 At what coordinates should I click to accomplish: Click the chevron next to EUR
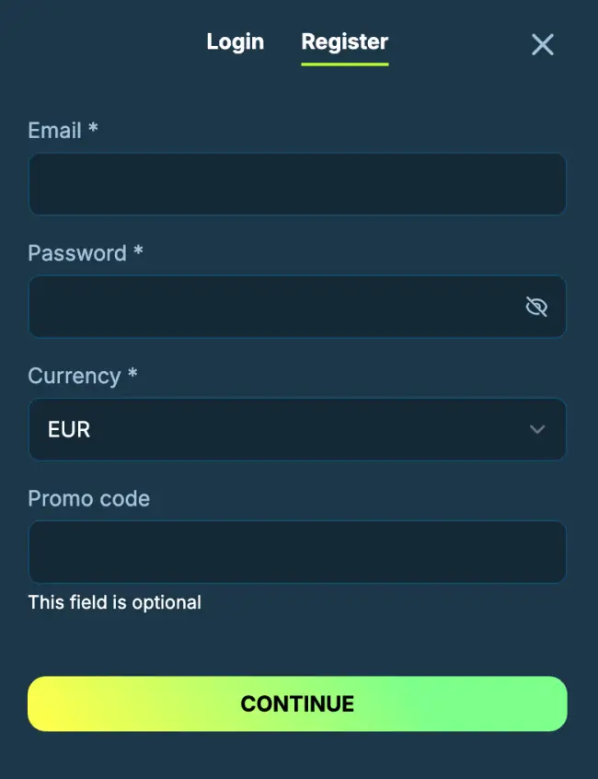[536, 429]
